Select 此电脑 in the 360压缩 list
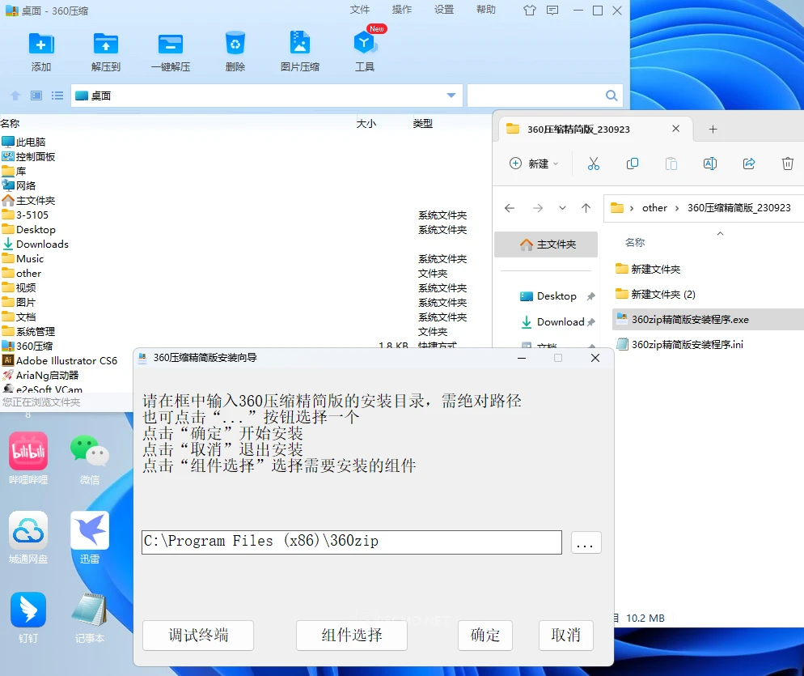 click(x=23, y=142)
